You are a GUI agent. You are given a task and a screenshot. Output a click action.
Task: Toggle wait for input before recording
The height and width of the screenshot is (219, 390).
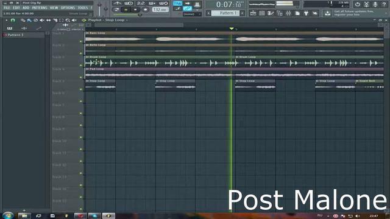point(129,3)
